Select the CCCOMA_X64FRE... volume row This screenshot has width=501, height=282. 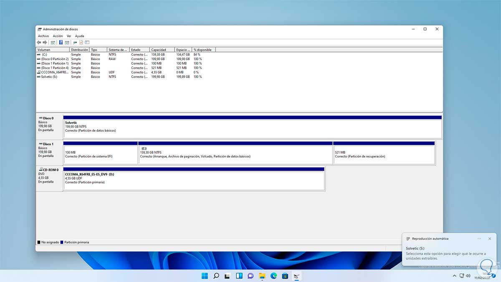pos(125,72)
